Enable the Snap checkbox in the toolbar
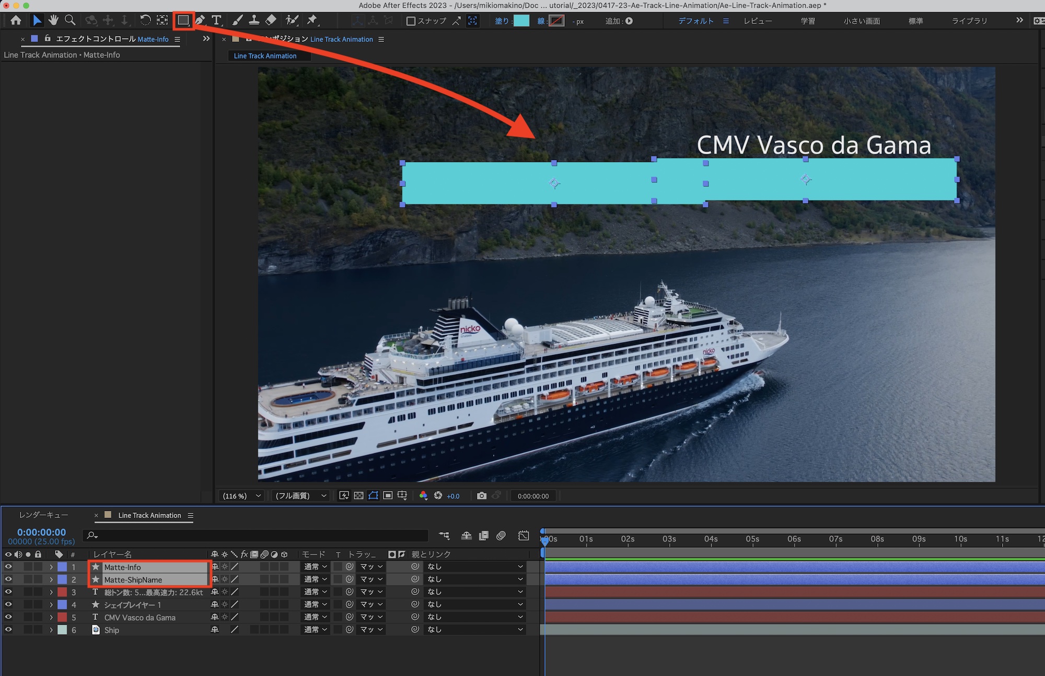 click(411, 21)
